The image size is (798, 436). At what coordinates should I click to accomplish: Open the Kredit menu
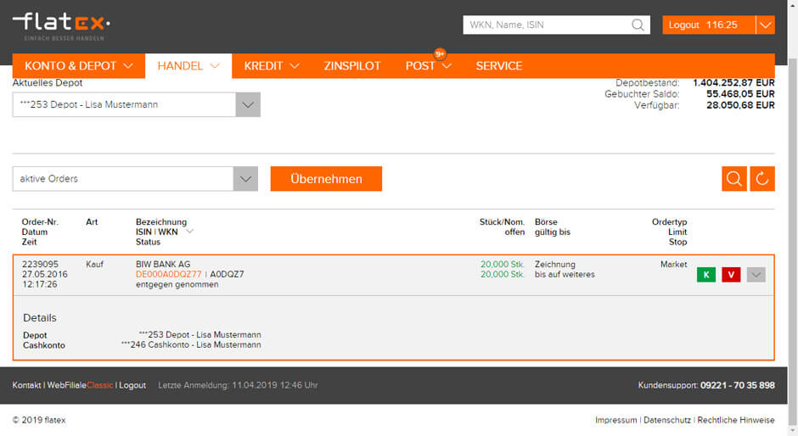click(272, 66)
